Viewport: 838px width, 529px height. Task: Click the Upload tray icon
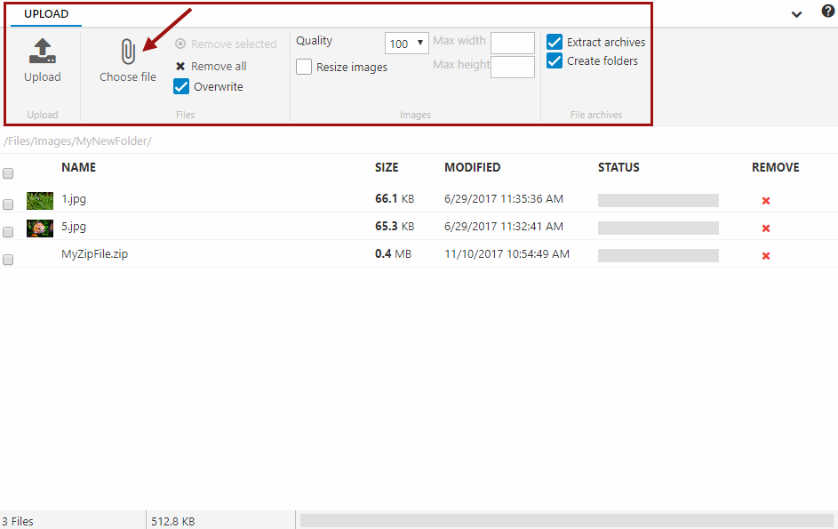point(43,52)
